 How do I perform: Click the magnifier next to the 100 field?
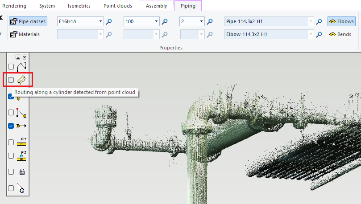pos(164,21)
